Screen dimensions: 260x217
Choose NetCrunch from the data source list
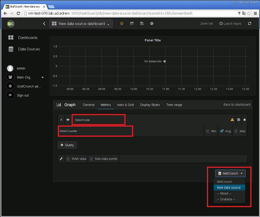[229, 182]
